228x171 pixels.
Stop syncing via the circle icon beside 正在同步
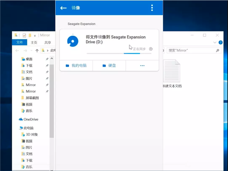coord(151,49)
